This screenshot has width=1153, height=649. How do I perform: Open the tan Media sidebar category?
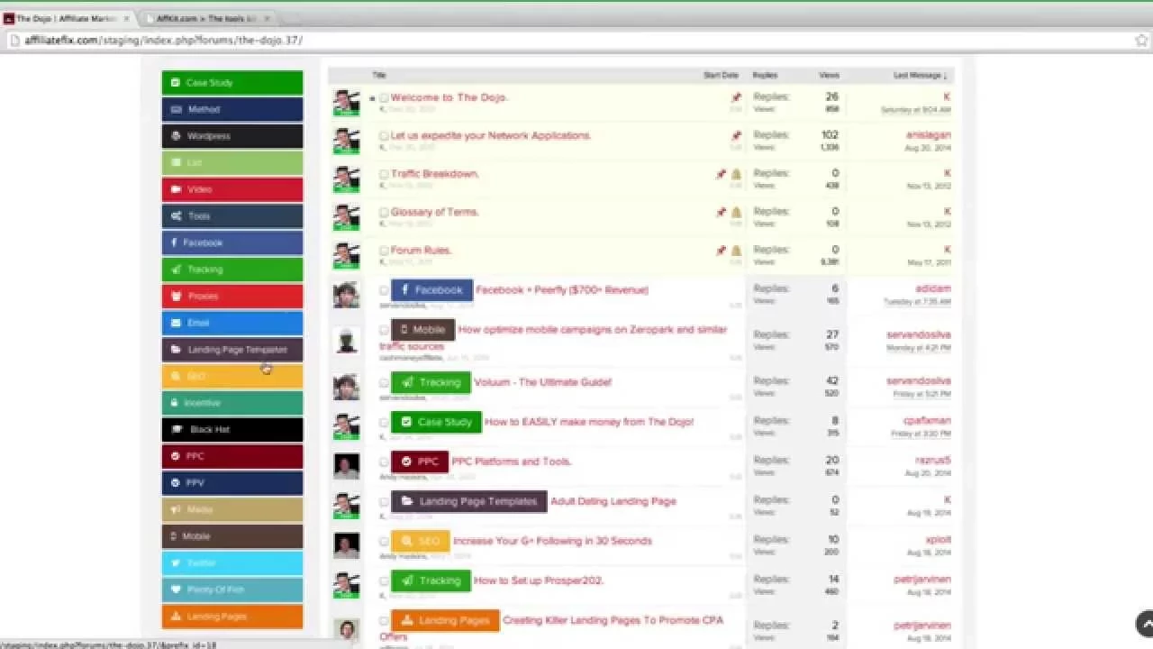(x=232, y=509)
